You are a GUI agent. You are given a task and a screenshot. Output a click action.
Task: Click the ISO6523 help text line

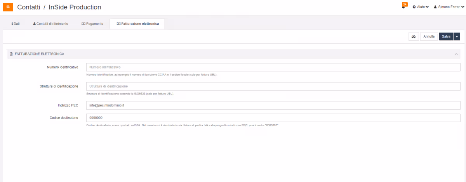130,94
